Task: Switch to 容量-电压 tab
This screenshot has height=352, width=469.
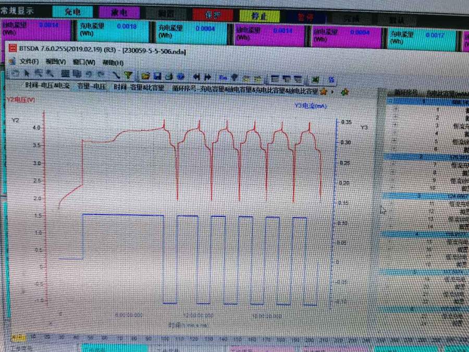Action: [x=92, y=86]
